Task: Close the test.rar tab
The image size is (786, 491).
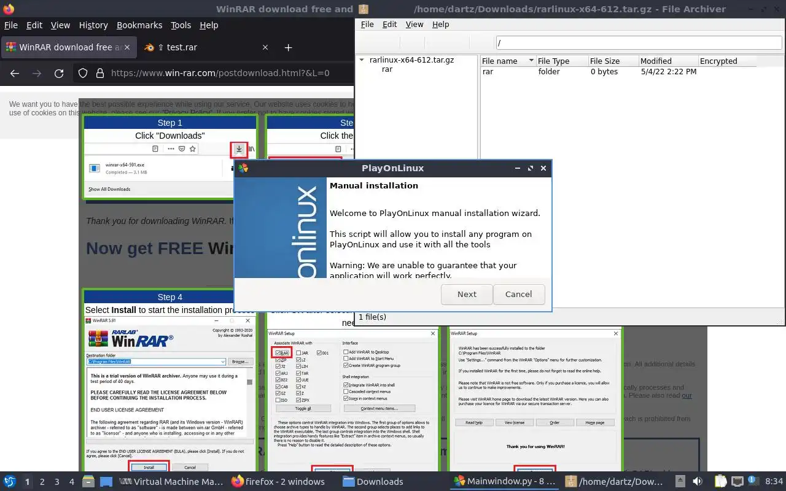Action: [265, 47]
